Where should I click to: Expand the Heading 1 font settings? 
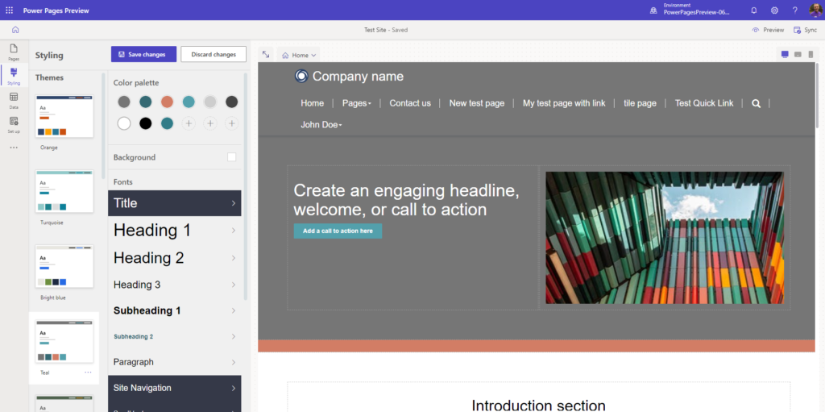(x=175, y=231)
